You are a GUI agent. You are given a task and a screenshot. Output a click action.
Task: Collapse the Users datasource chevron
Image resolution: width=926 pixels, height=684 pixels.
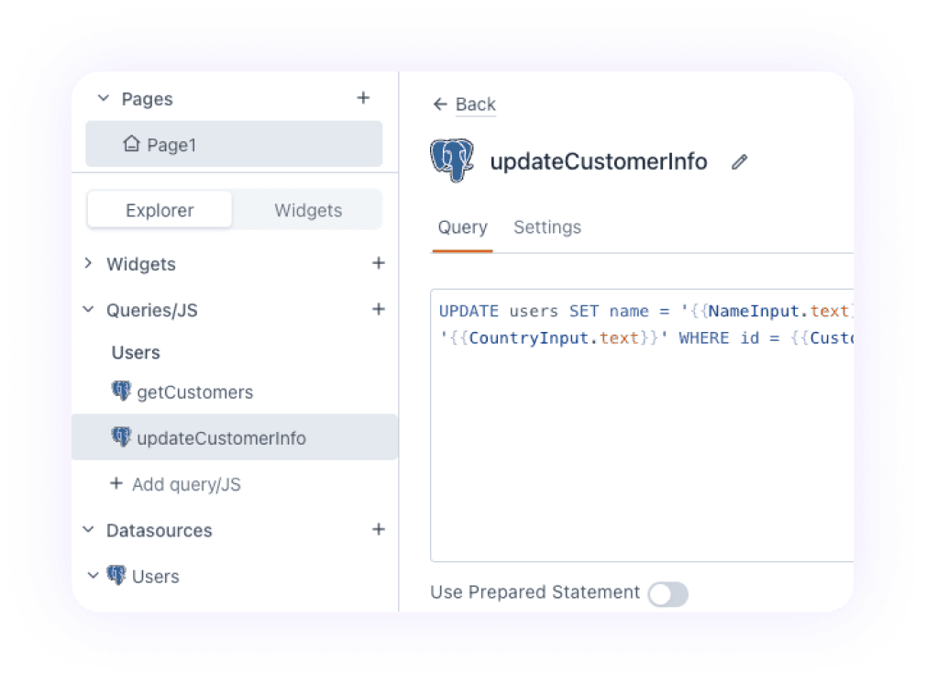[93, 576]
